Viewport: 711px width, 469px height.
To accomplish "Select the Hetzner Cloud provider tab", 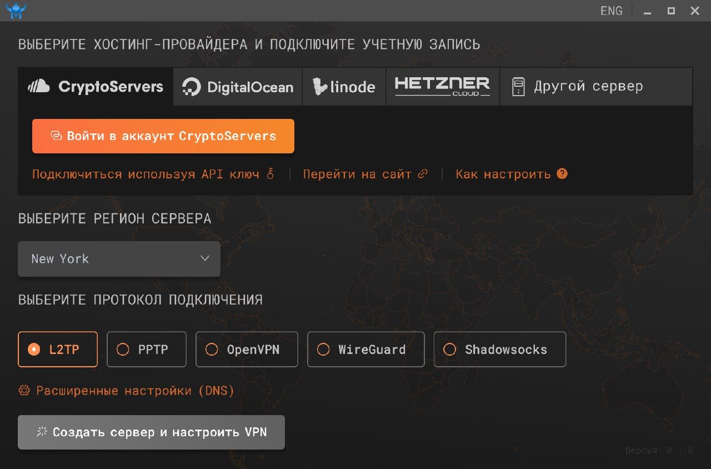I will (443, 87).
